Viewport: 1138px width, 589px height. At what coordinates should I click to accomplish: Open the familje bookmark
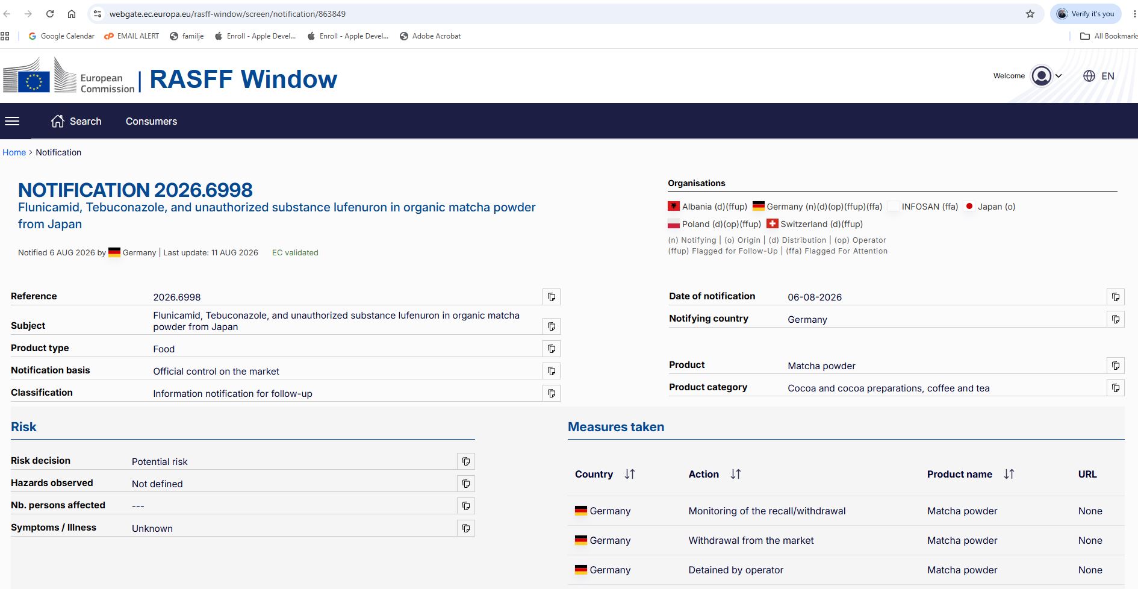pos(187,36)
